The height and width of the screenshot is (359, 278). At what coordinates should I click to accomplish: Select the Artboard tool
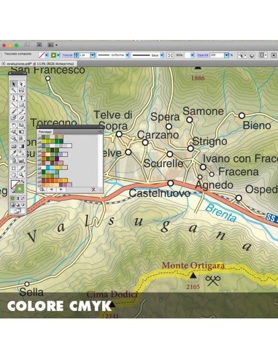tap(14, 168)
